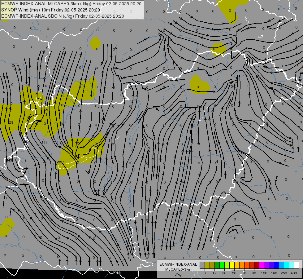The height and width of the screenshot is (279, 303).
Task: Select the white swatch at legend end
Action: coord(296,265)
